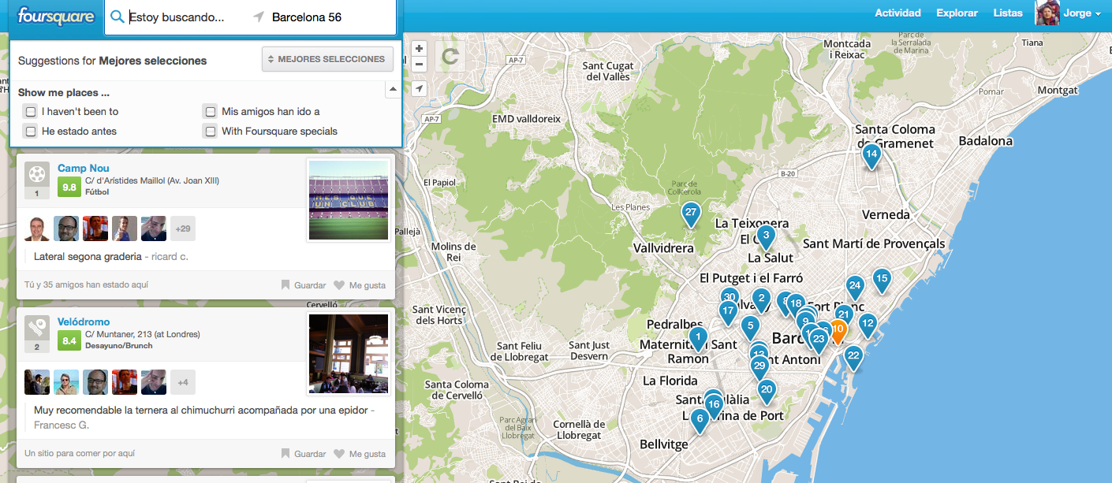Select map pin number 12

pyautogui.click(x=868, y=323)
